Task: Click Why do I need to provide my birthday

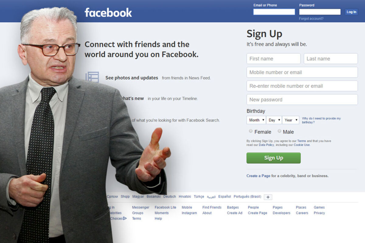Action: 321,120
